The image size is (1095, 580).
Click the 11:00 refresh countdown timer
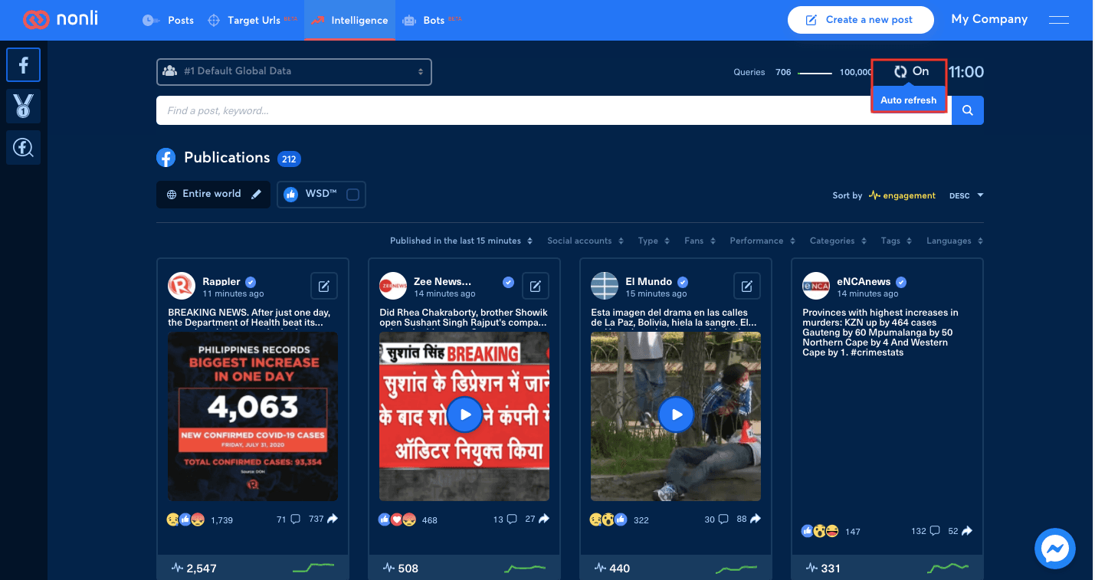[966, 72]
